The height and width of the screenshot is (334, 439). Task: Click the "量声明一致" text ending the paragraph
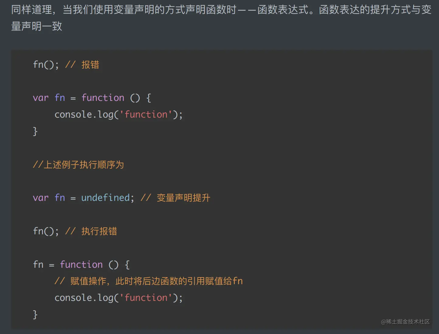point(36,26)
